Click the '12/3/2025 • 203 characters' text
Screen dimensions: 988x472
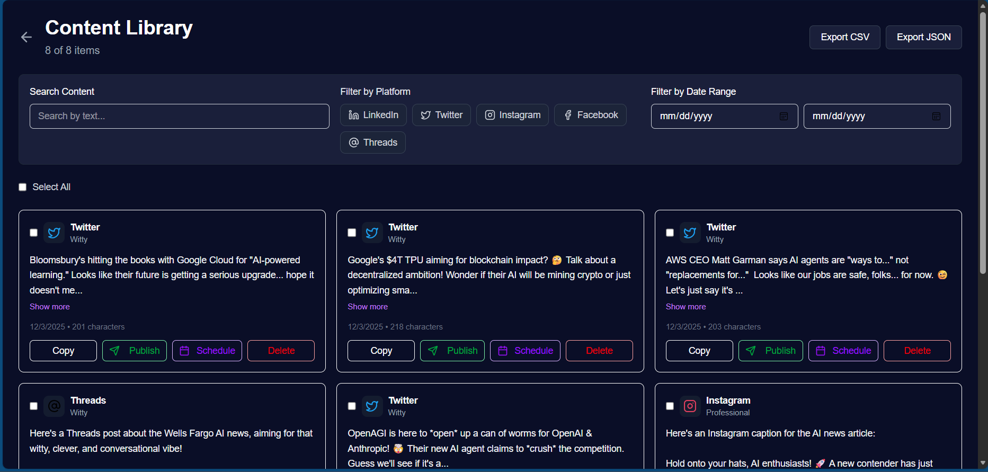coord(713,327)
